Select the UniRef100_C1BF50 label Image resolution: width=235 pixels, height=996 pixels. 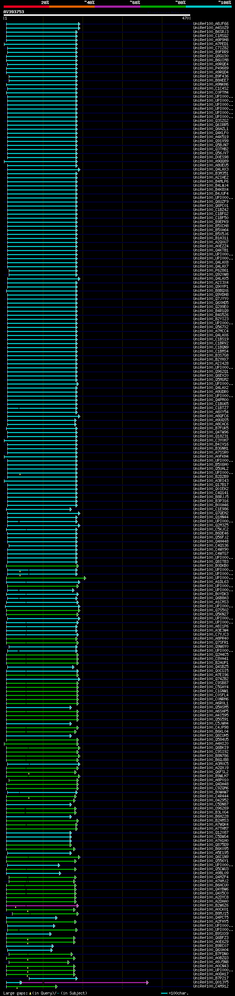[211, 218]
